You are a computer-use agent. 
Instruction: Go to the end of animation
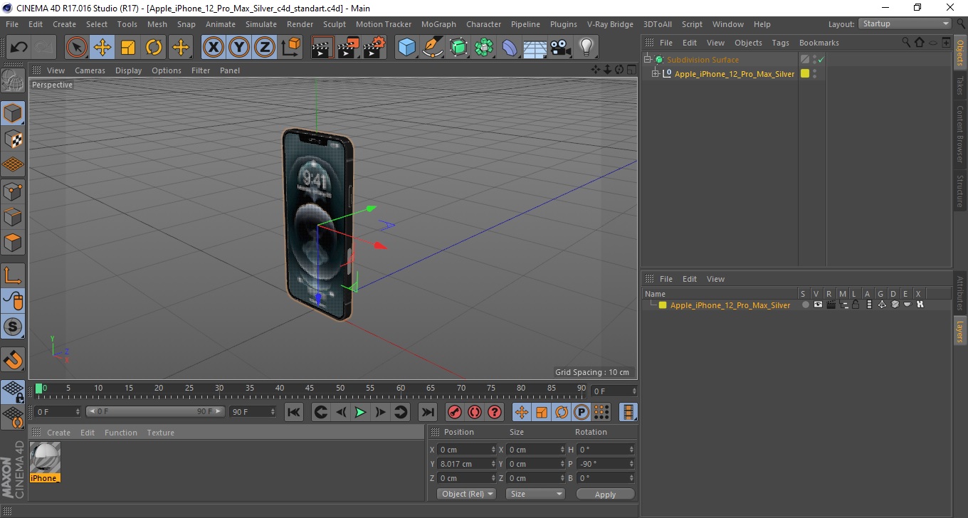pyautogui.click(x=427, y=412)
